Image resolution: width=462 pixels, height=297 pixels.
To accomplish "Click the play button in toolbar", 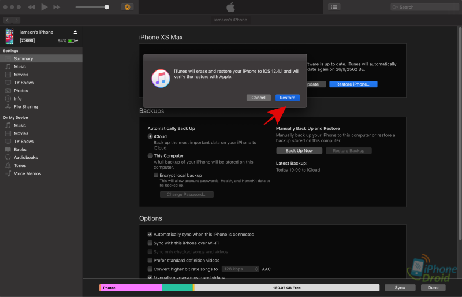I will (x=44, y=7).
